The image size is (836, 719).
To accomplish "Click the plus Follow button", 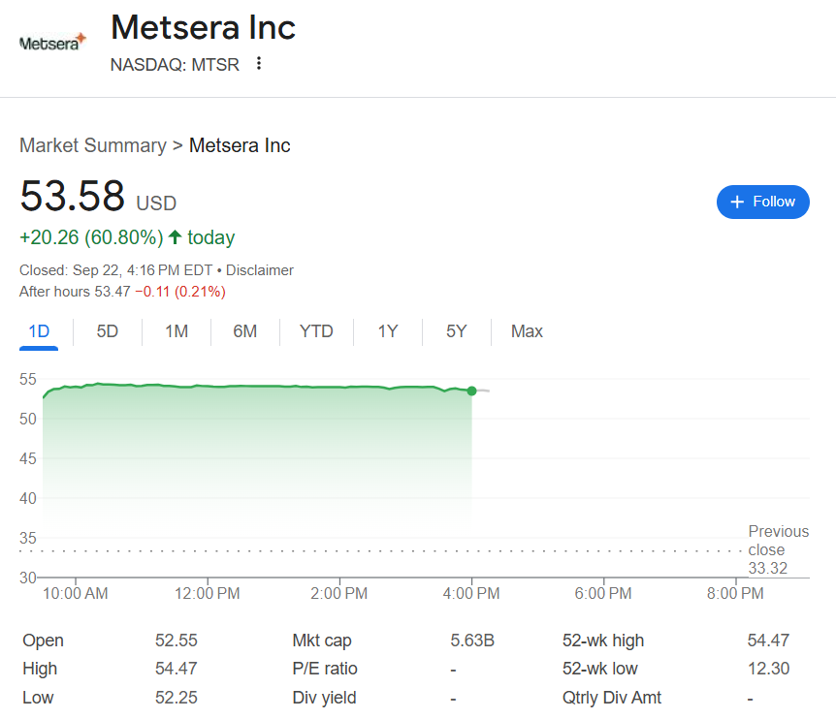I will click(x=762, y=202).
